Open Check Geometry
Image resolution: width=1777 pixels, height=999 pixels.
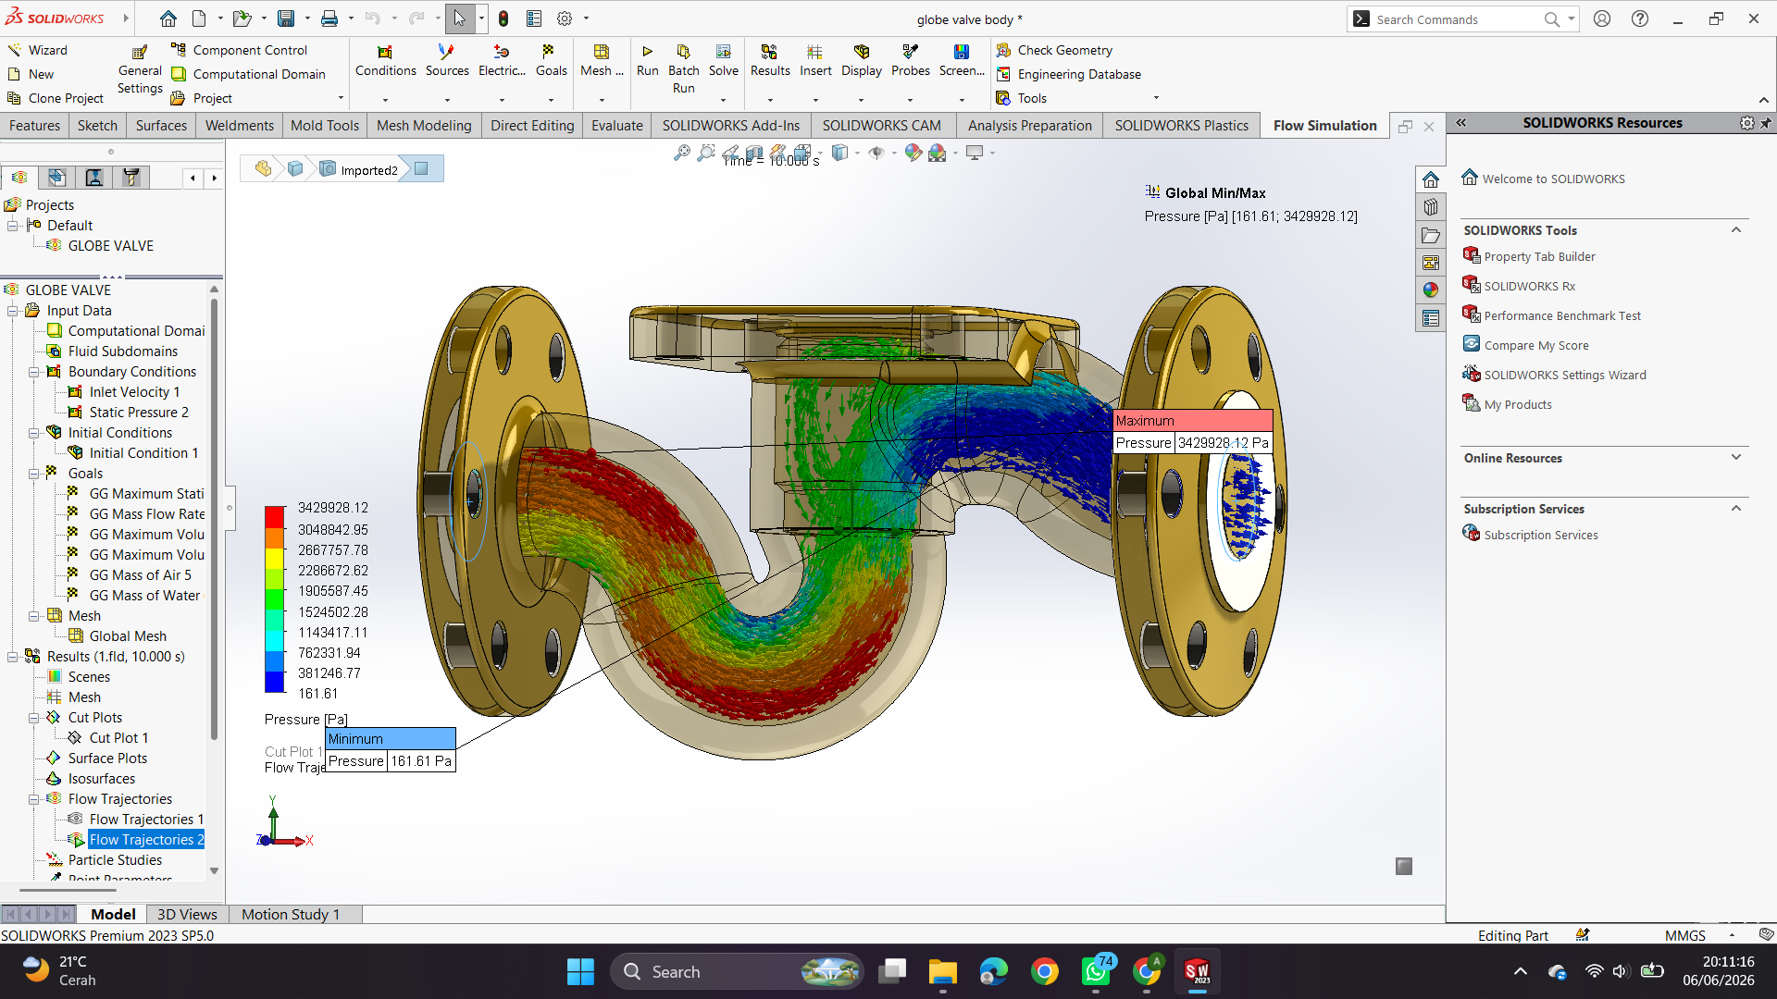(1054, 50)
